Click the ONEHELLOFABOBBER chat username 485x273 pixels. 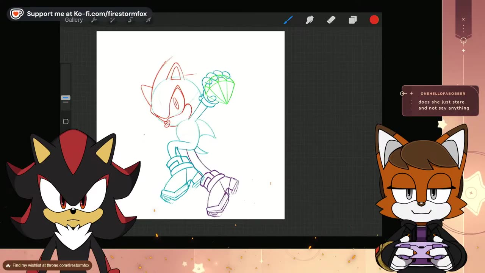coord(443,93)
